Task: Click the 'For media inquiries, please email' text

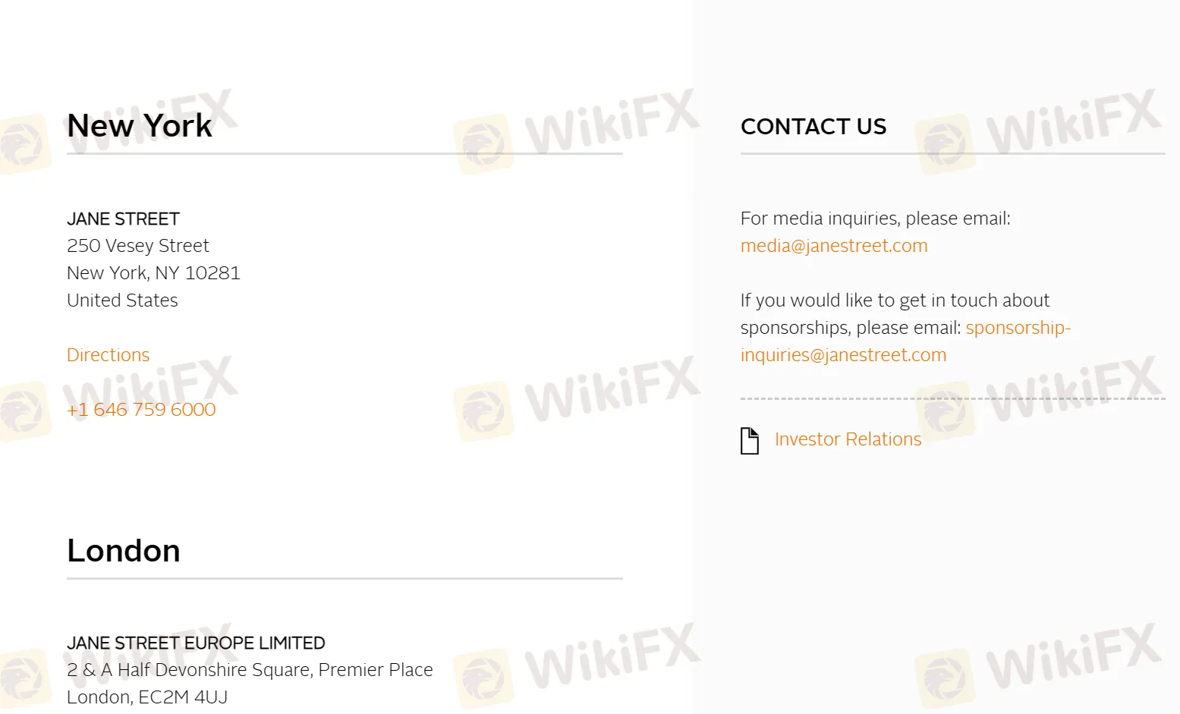Action: point(876,219)
